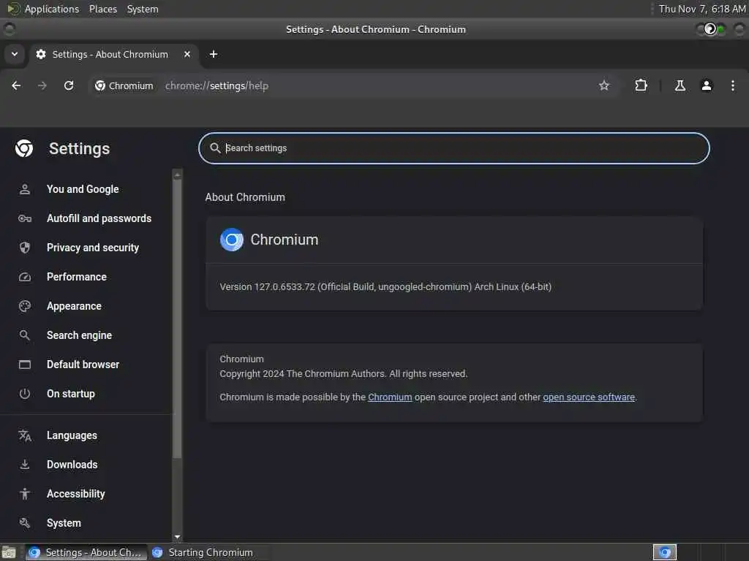The width and height of the screenshot is (749, 561).
Task: Open the profile avatar icon
Action: point(706,85)
